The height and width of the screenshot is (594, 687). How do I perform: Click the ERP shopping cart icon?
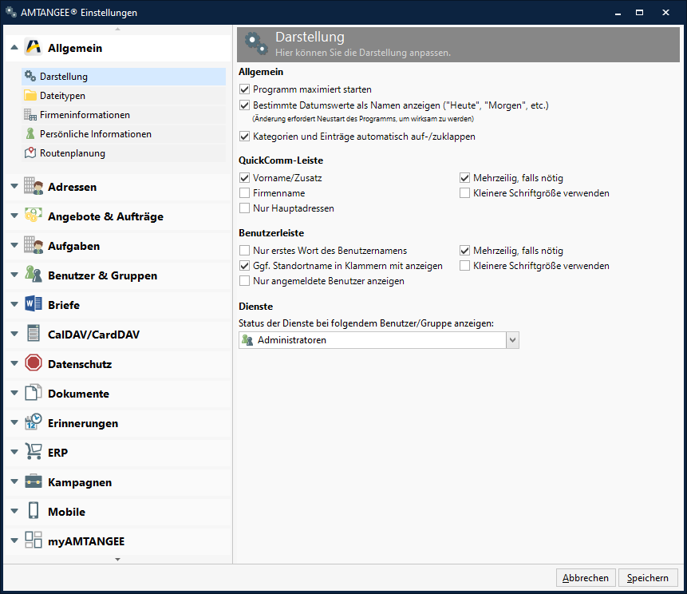(34, 452)
